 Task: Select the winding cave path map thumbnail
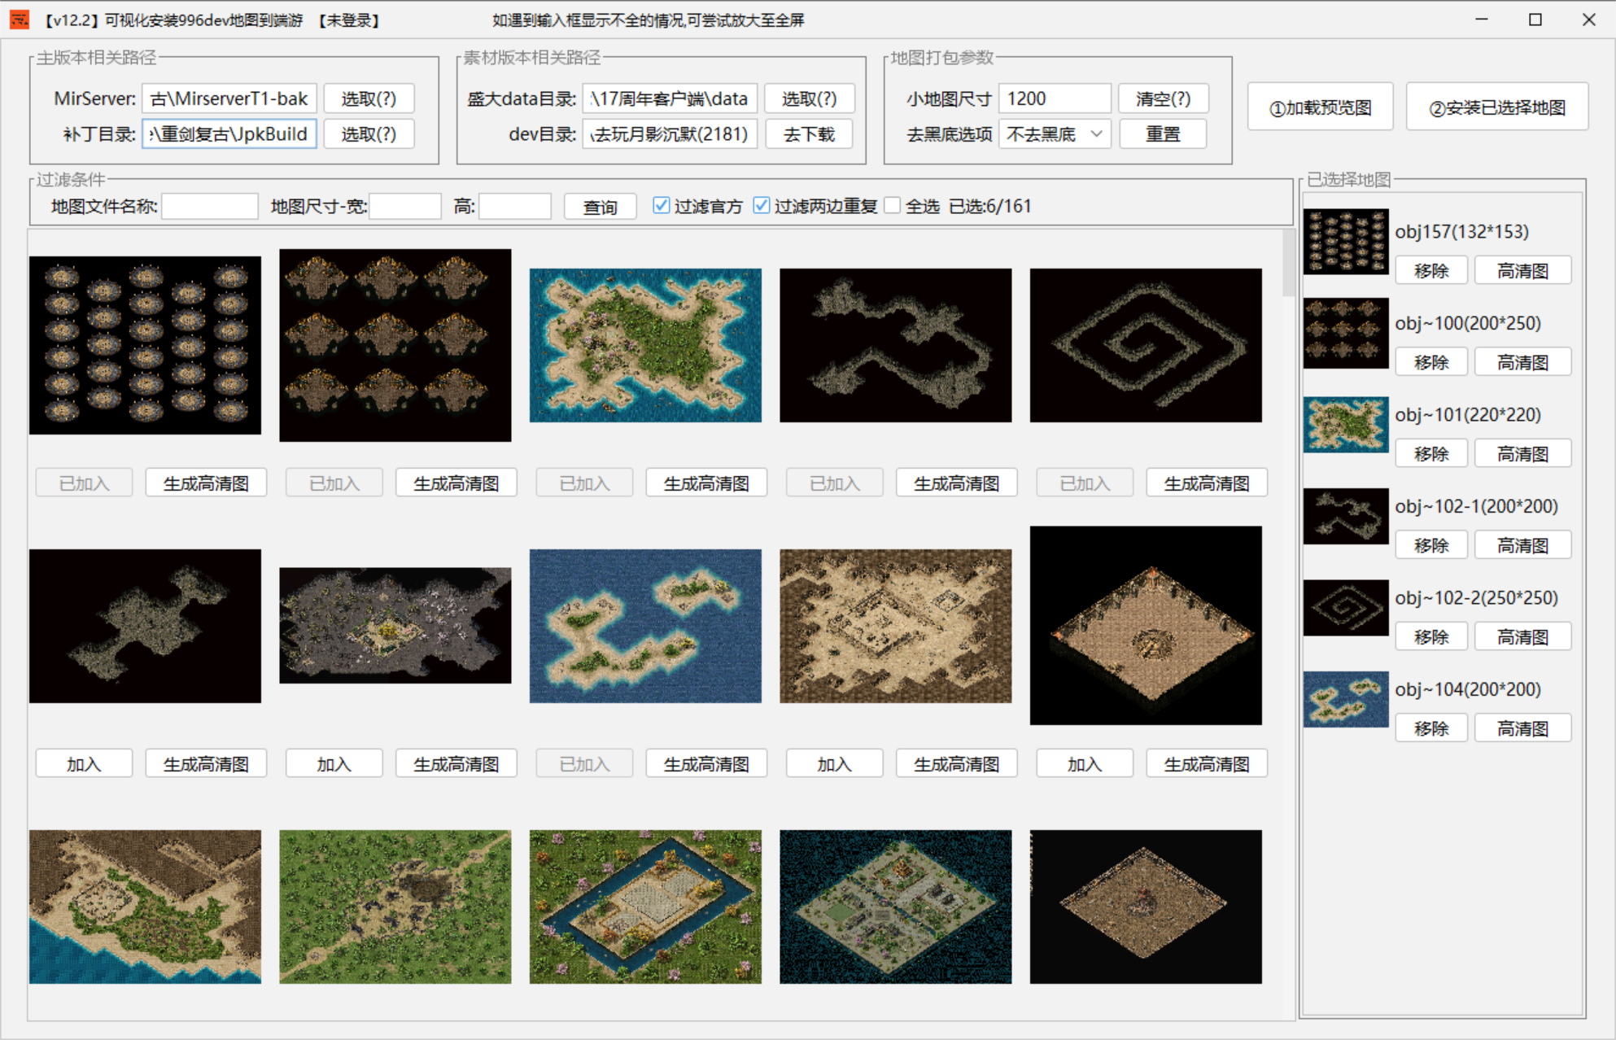pos(896,345)
